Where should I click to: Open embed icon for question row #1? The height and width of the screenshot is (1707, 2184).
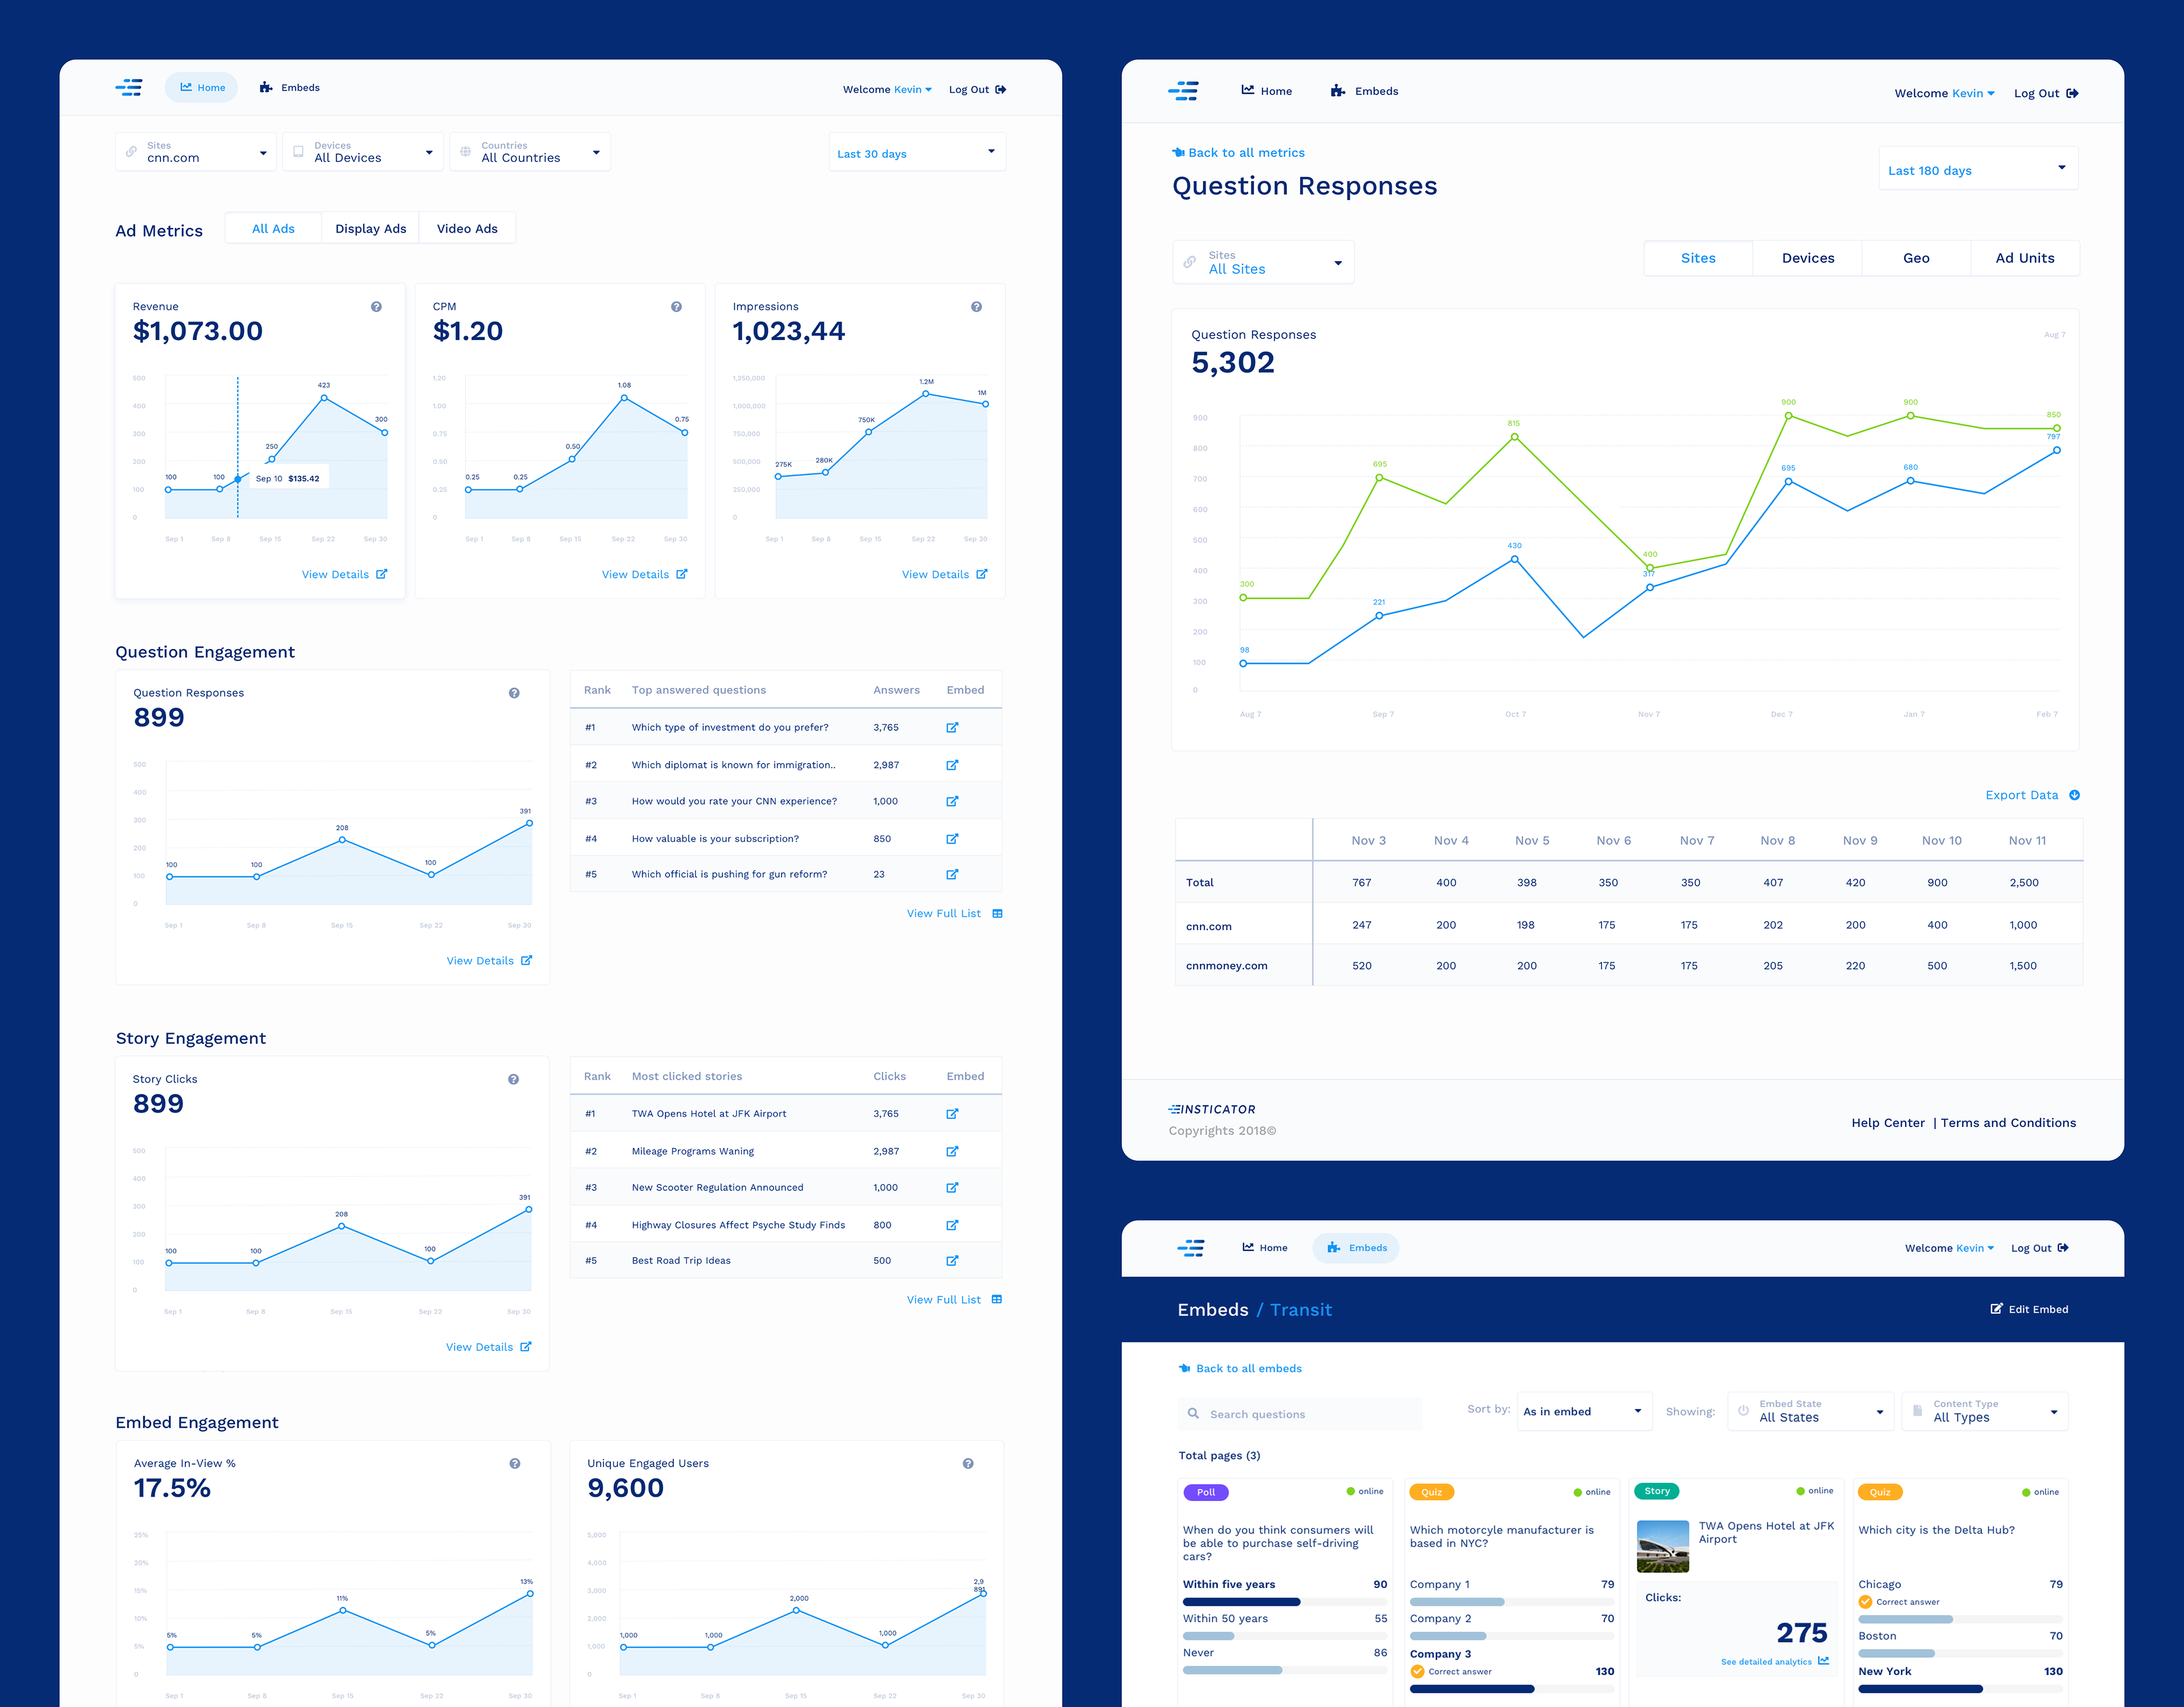click(x=952, y=728)
